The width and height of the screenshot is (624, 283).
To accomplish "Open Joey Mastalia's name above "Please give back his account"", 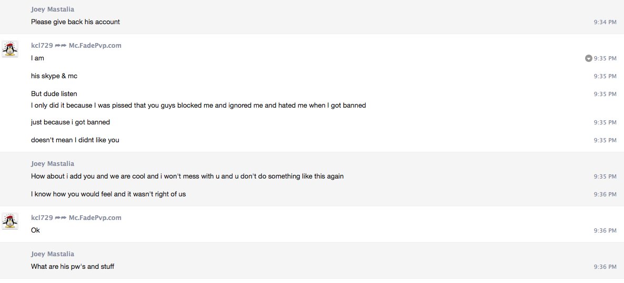I will (53, 9).
